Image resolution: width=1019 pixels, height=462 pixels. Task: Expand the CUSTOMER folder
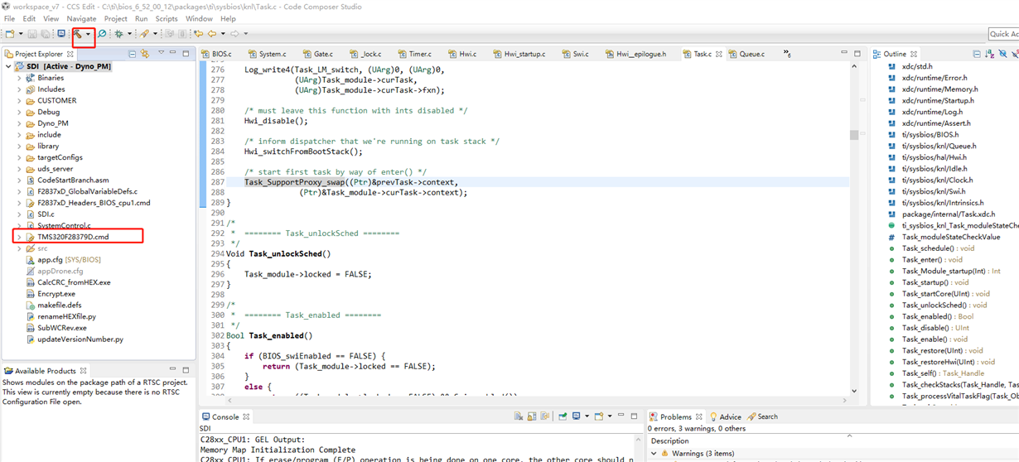pyautogui.click(x=19, y=101)
